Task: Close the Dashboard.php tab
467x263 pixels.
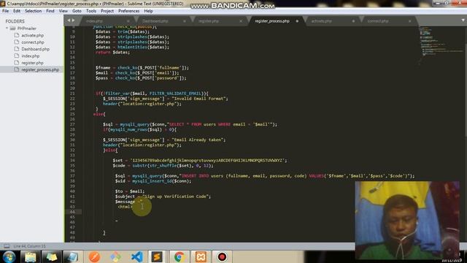Action: (185, 21)
